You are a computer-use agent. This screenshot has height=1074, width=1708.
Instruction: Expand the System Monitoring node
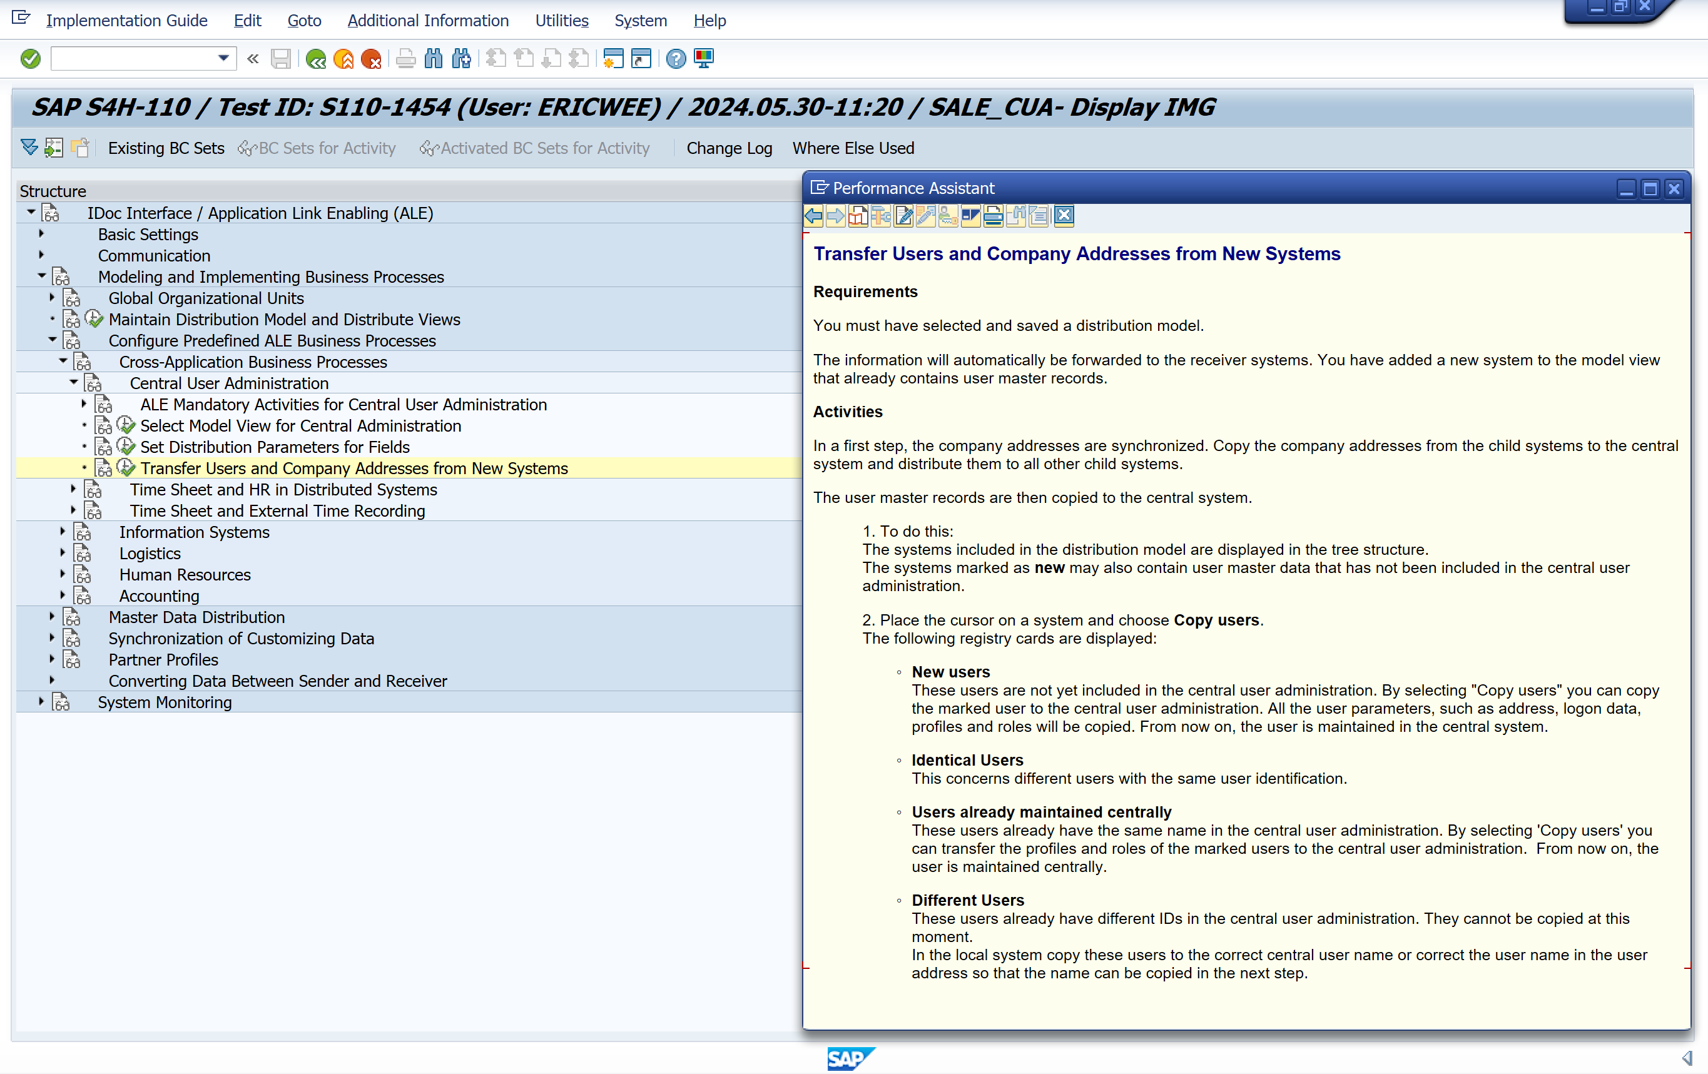coord(41,702)
